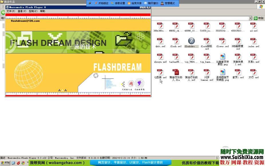
Task: Click the 开始标注 button in sharing toolbar
Action: [101, 3]
